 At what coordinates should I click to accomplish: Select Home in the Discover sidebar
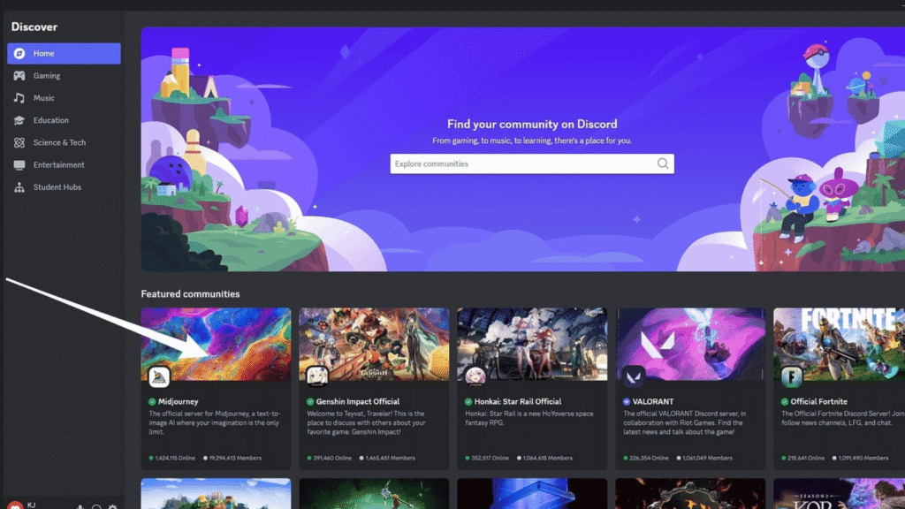(x=64, y=53)
